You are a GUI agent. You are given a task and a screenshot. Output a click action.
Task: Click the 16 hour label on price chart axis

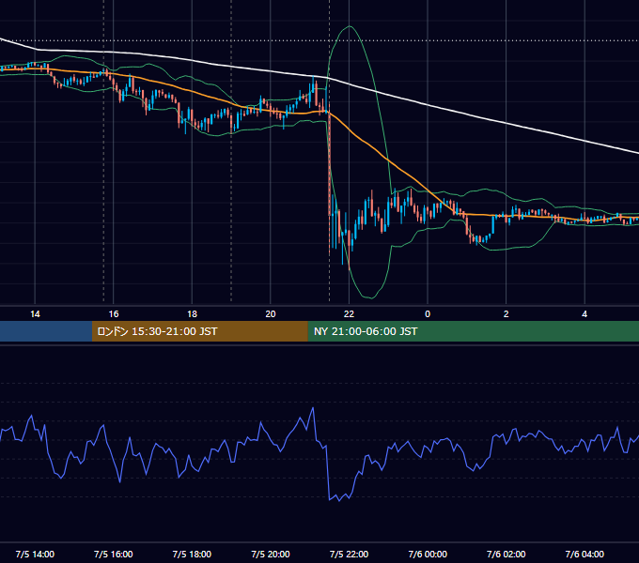point(114,314)
